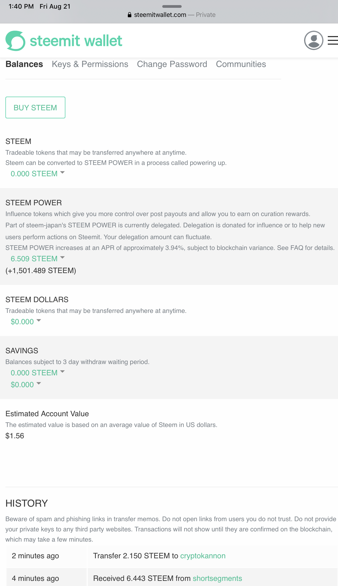
Task: Click the steemit wallet title text
Action: [76, 41]
